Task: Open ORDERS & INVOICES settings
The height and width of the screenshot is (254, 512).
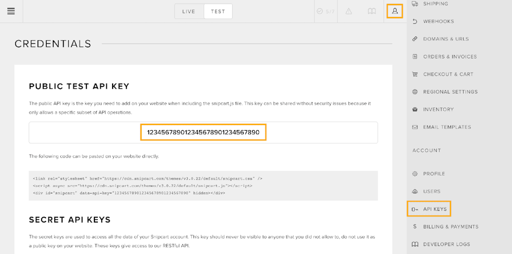Action: [x=450, y=56]
